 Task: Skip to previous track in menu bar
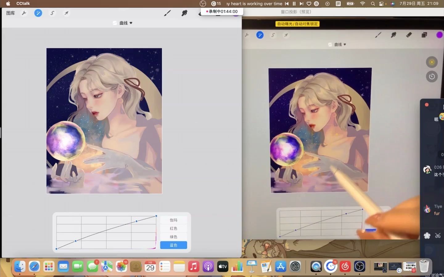[x=287, y=4]
